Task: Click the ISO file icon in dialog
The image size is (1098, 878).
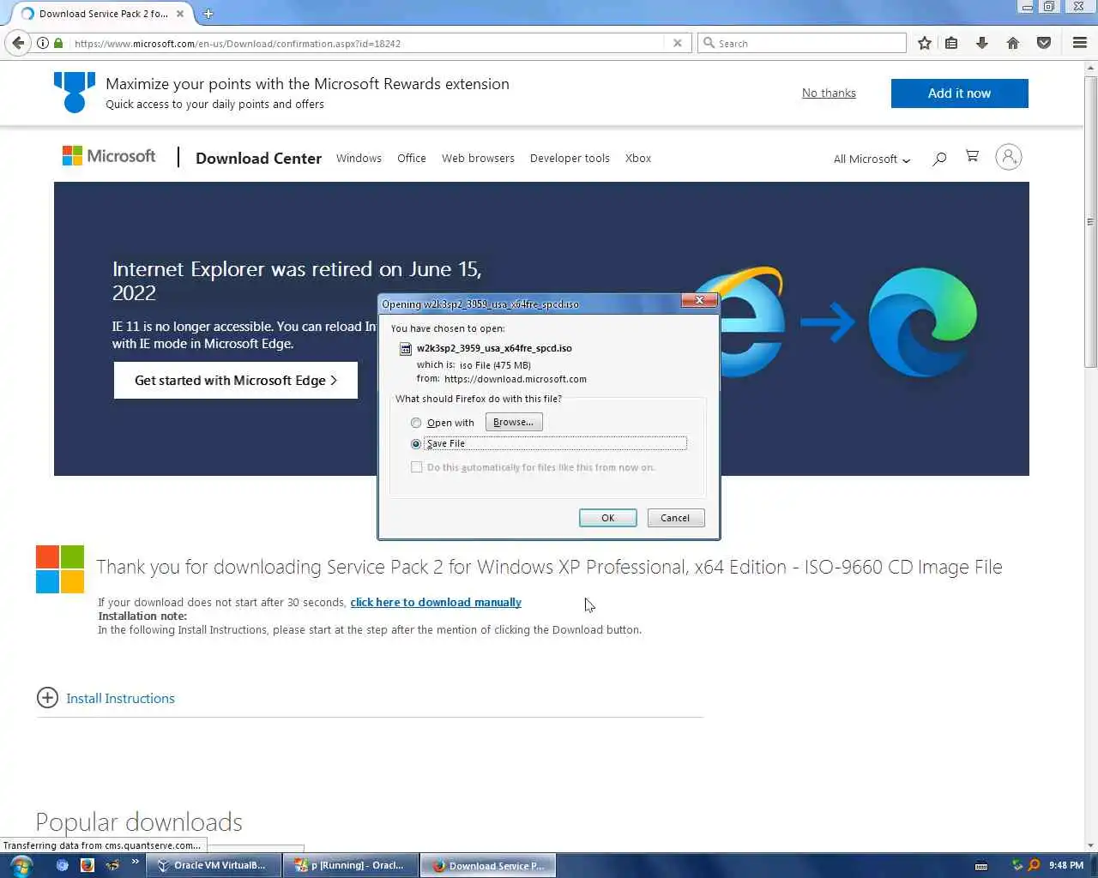Action: (406, 348)
